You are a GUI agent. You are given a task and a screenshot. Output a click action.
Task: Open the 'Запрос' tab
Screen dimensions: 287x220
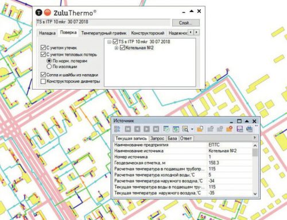[157, 138]
